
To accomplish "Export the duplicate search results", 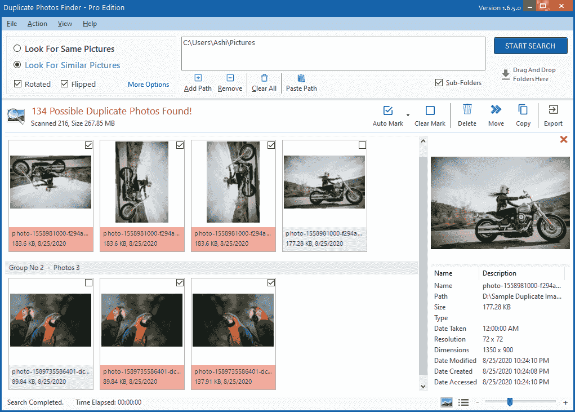I will (x=552, y=115).
